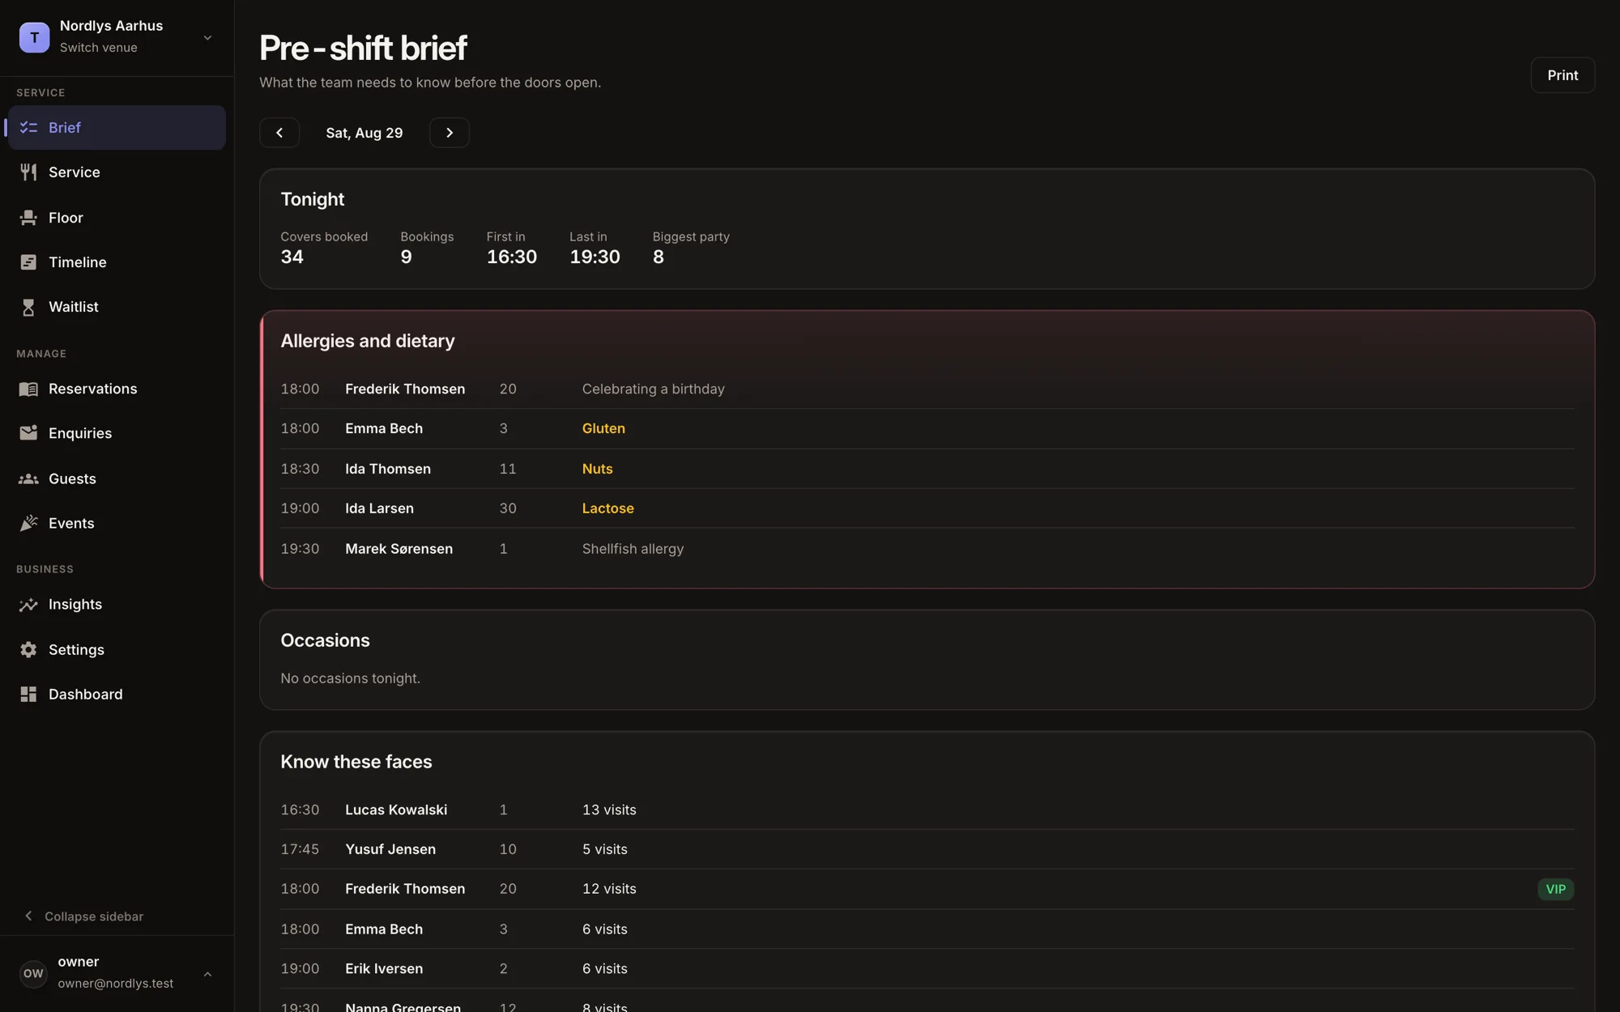Print the pre-shift brief
Screen dimensions: 1620x1012
coord(1562,75)
